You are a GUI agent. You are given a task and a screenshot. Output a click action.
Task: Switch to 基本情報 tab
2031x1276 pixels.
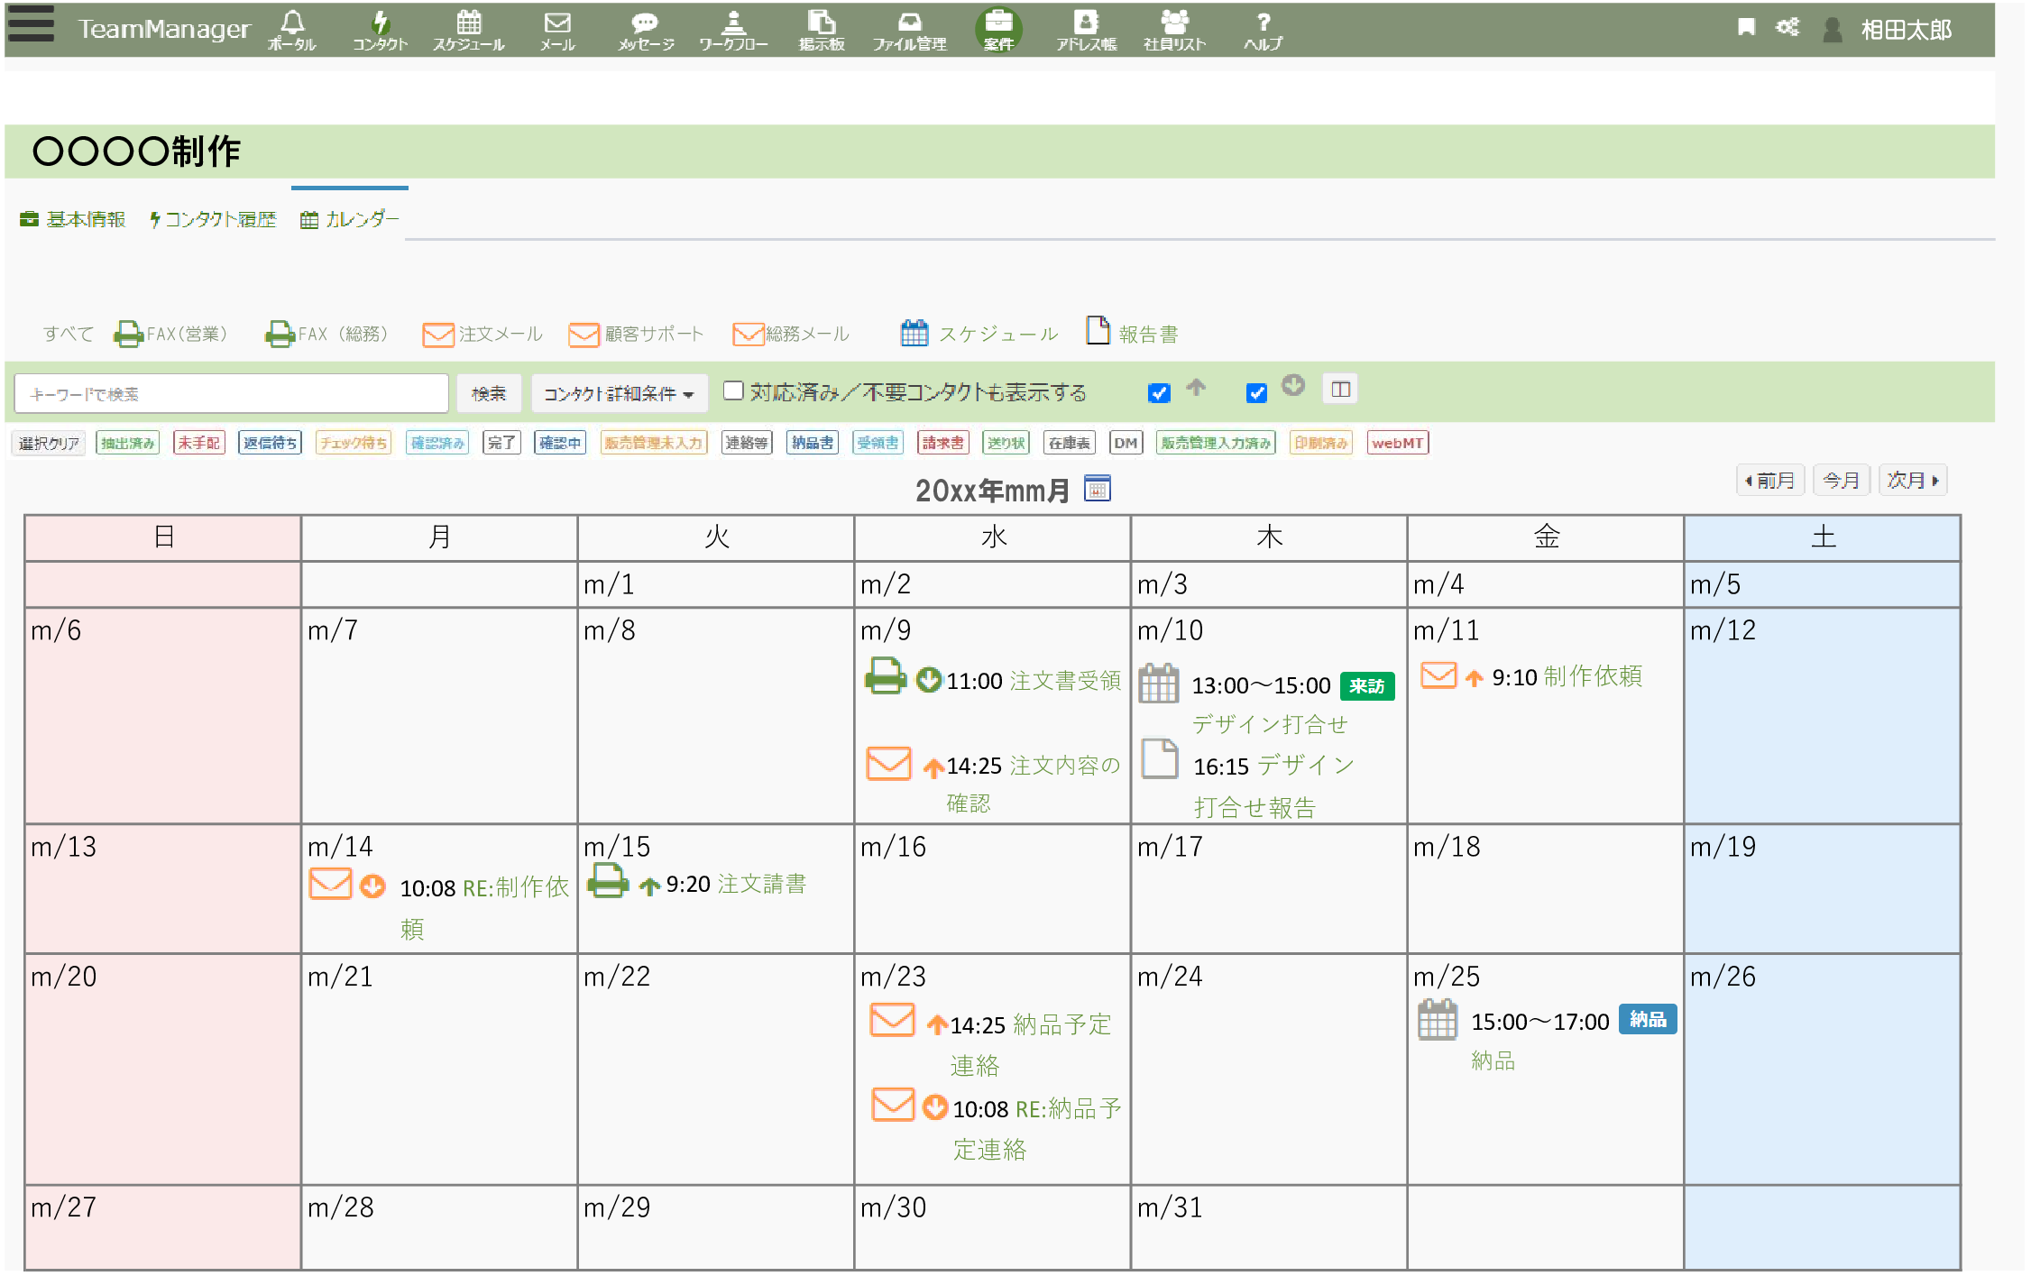[72, 219]
